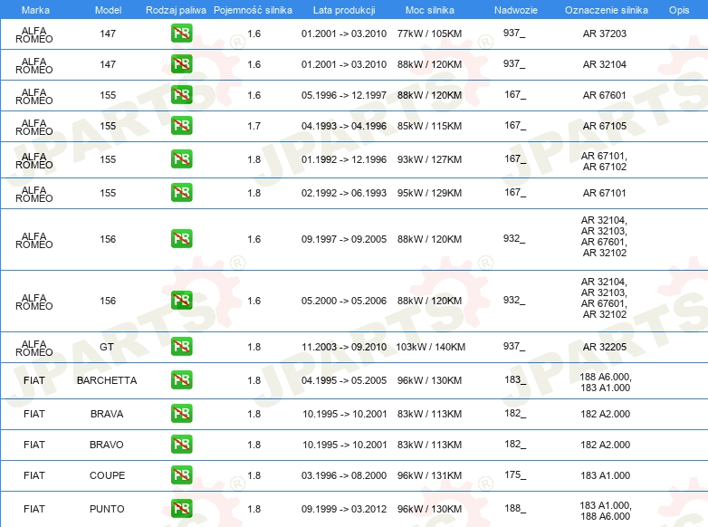Select the date range 01.1992 -> 12.1996
Image resolution: width=708 pixels, height=527 pixels.
click(344, 159)
